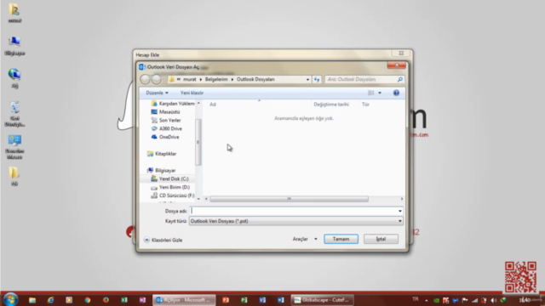Viewport: 545px width, 306px height.
Task: Switch to Globalscape CuteFTP taskbar button
Action: (x=322, y=300)
